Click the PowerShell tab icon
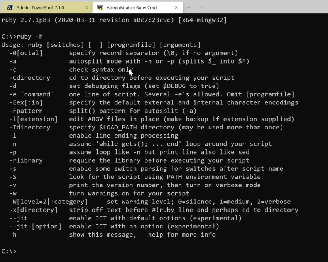This screenshot has height=262, width=328. click(x=10, y=8)
